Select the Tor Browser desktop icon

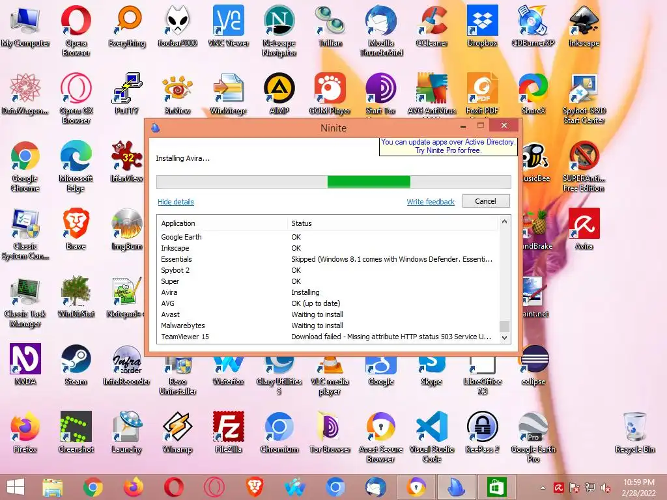click(x=330, y=432)
